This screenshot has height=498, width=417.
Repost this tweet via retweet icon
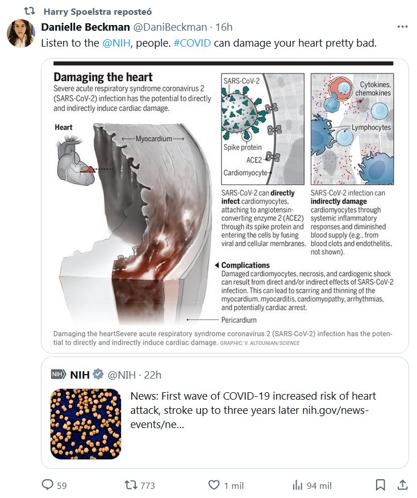(131, 485)
